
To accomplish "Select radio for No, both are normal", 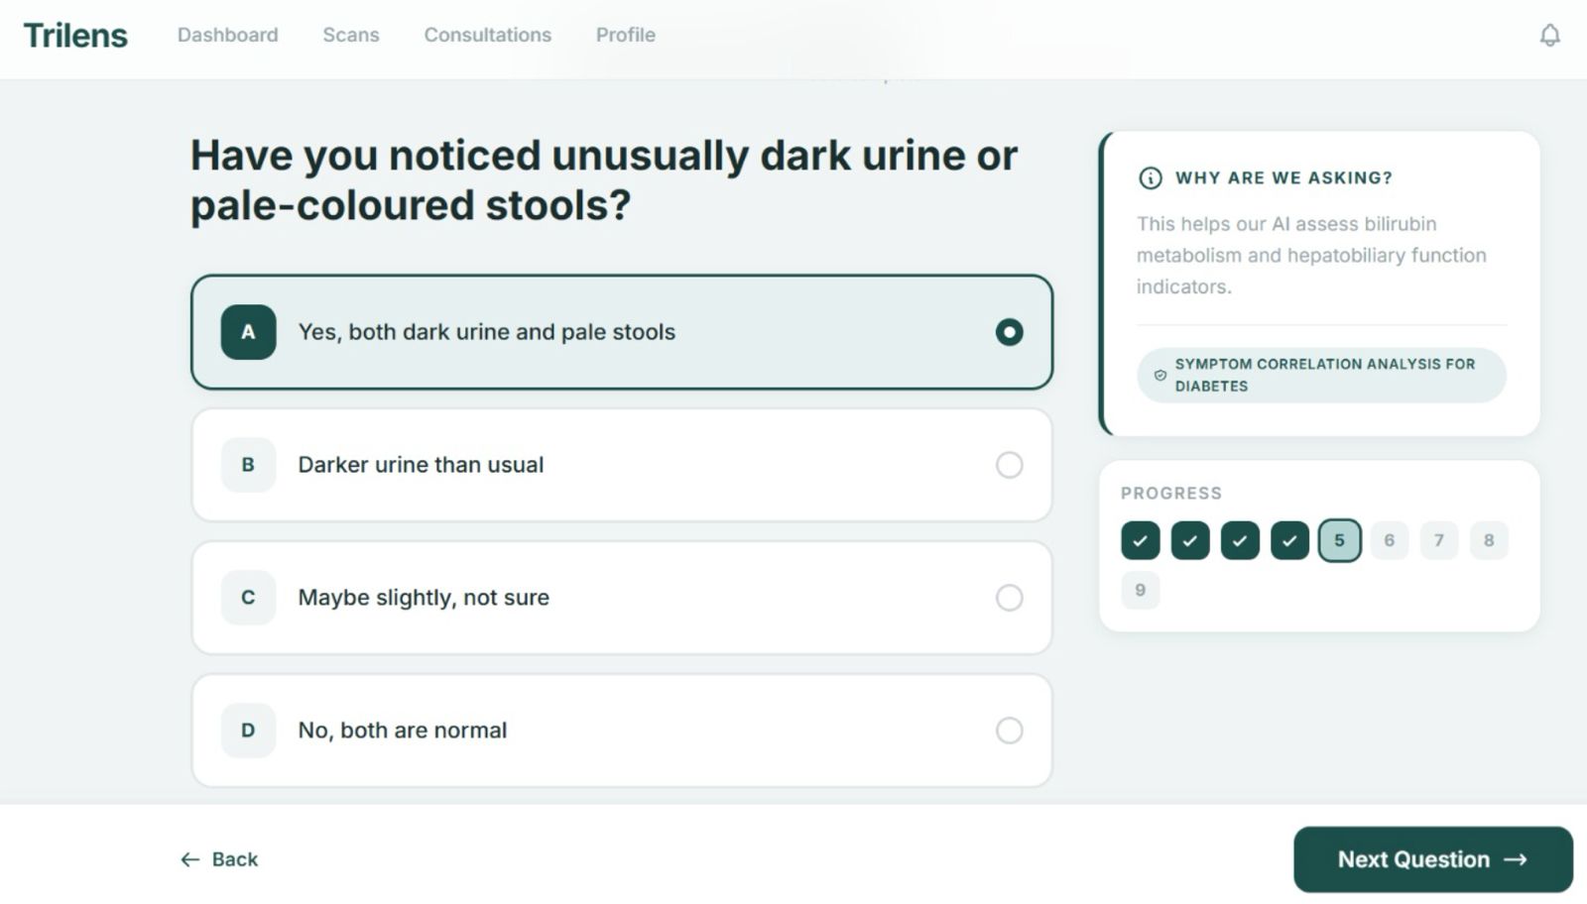I will pos(1009,731).
